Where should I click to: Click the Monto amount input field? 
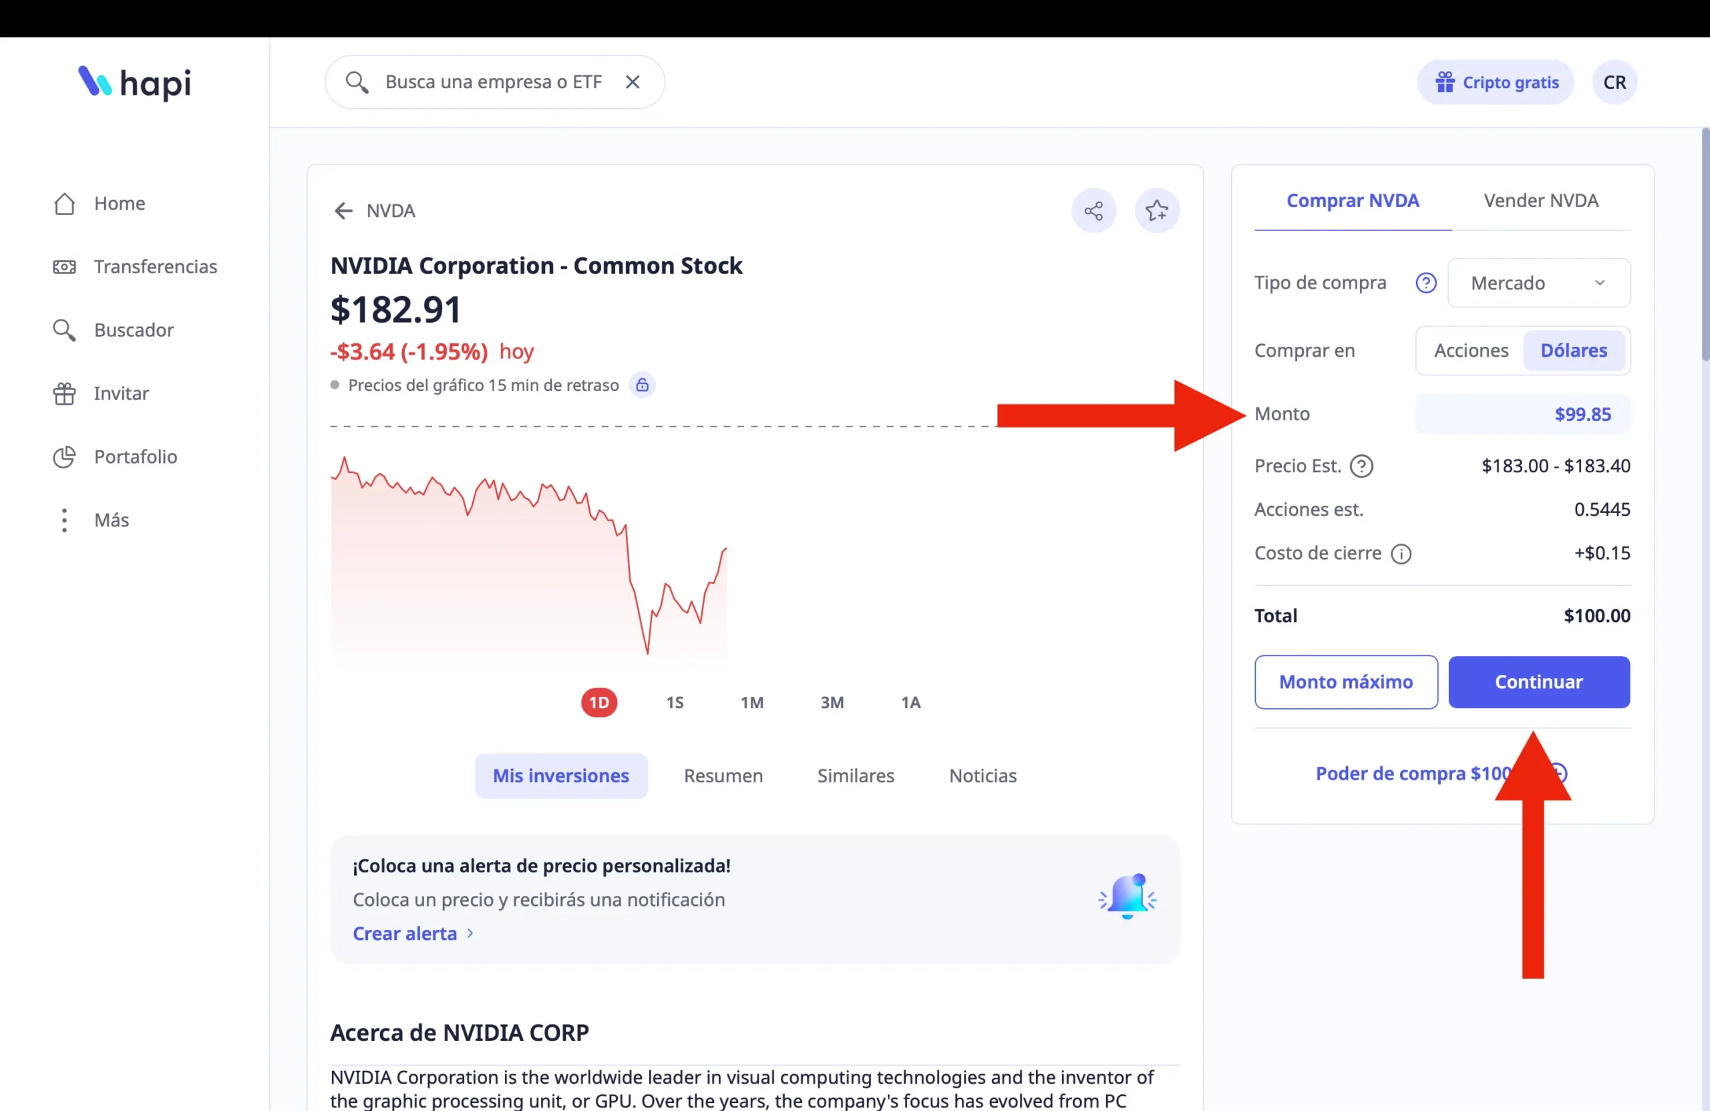pyautogui.click(x=1522, y=414)
